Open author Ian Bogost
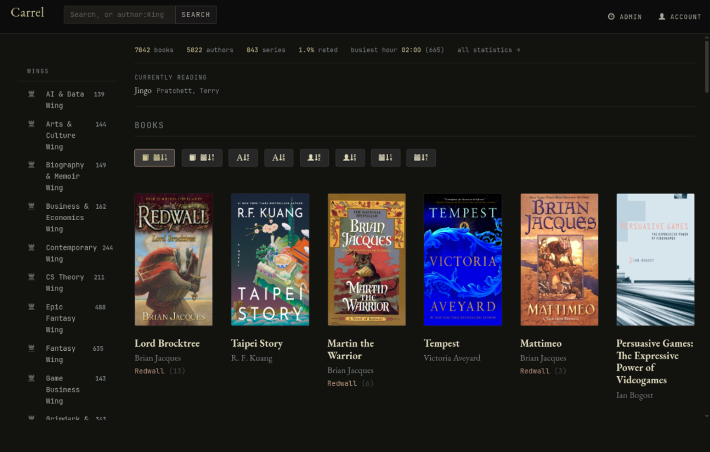 [634, 395]
